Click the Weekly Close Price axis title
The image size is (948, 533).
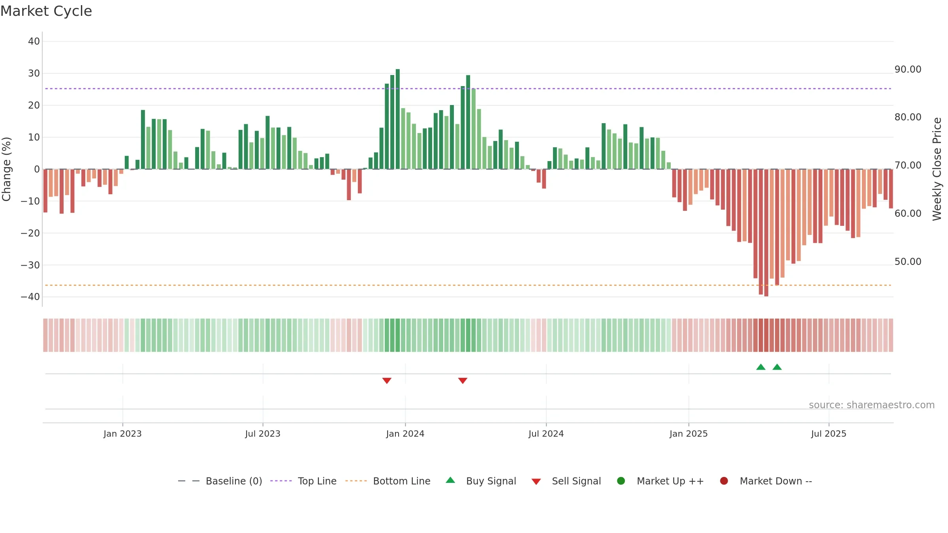click(x=937, y=169)
